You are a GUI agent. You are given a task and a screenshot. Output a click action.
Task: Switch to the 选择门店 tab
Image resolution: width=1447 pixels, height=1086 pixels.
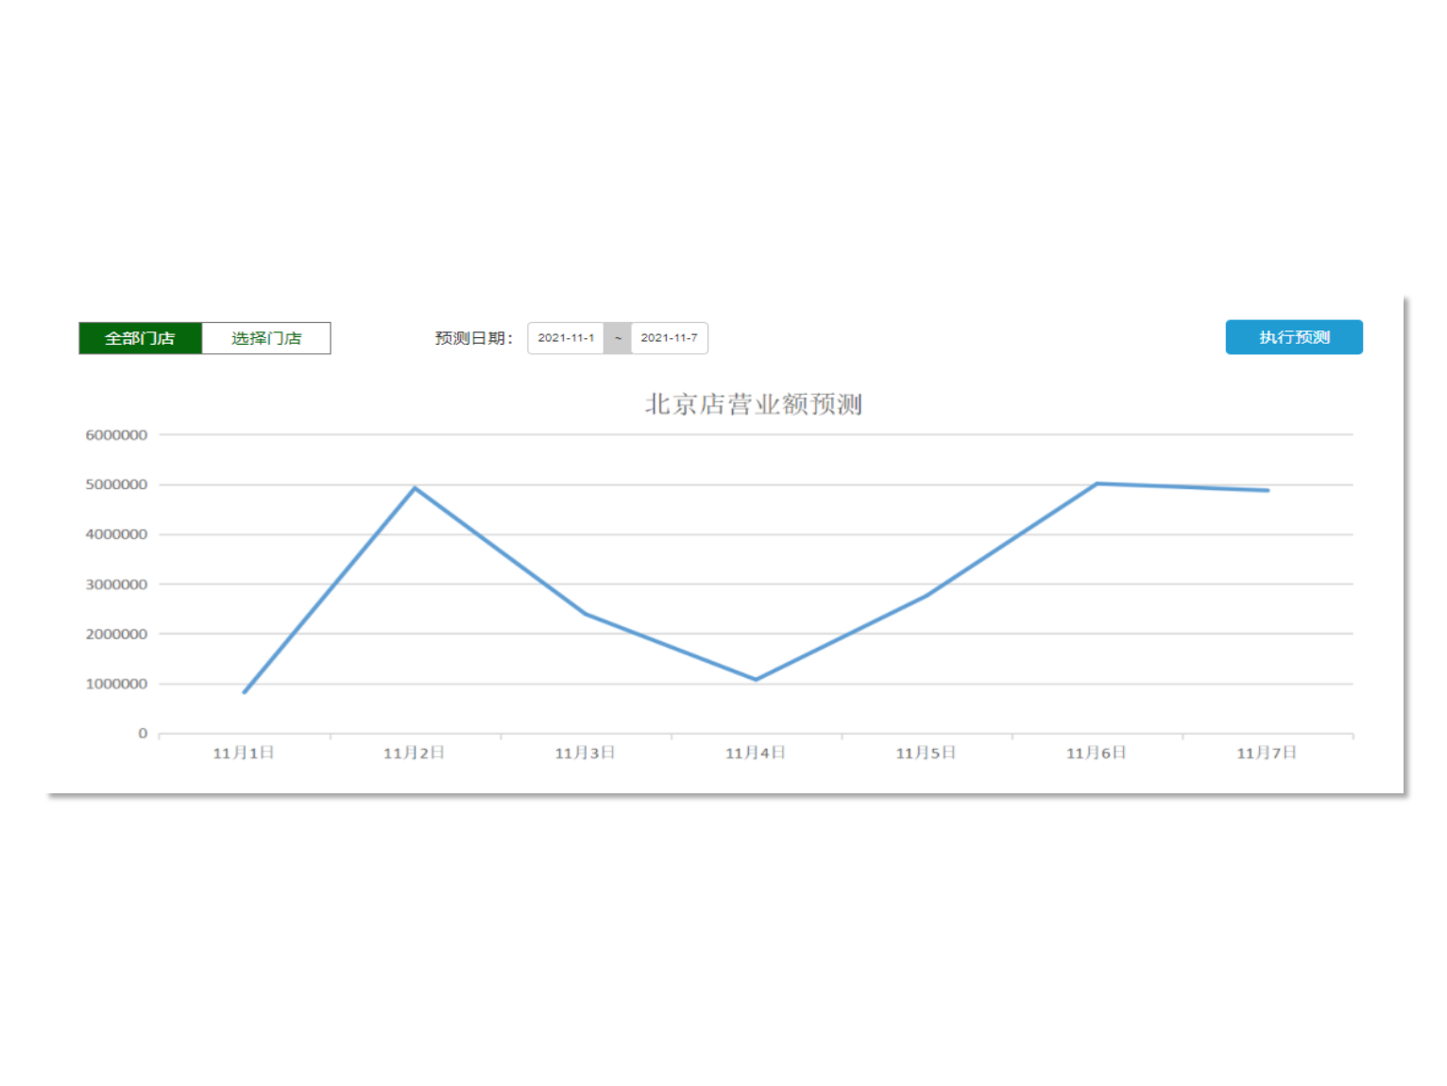click(266, 338)
